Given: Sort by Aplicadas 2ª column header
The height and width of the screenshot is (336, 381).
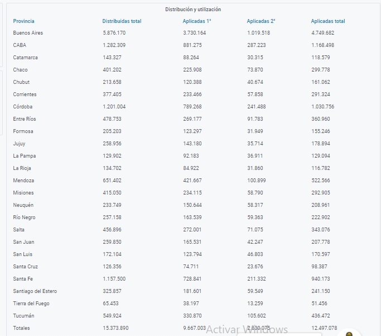Looking at the screenshot, I should (x=261, y=21).
